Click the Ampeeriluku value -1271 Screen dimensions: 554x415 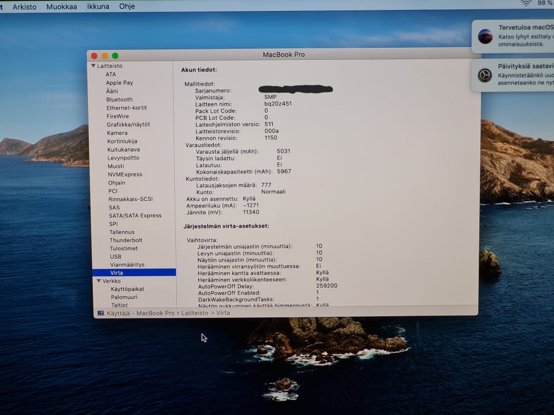tap(251, 205)
